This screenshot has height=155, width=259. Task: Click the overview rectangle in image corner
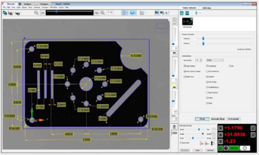pyautogui.click(x=161, y=26)
